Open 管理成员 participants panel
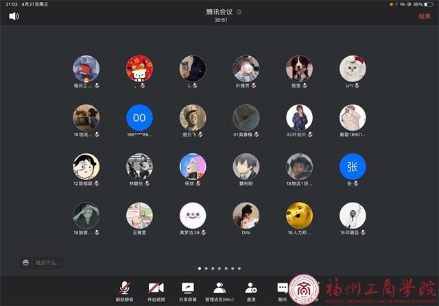Viewport: 439px width, 306px height. [219, 291]
